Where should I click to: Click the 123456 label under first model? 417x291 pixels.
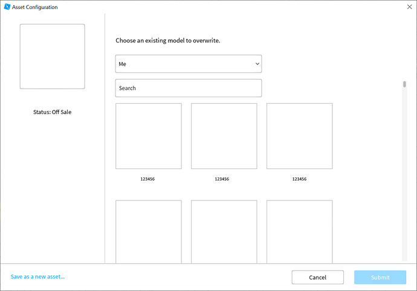[x=148, y=179]
